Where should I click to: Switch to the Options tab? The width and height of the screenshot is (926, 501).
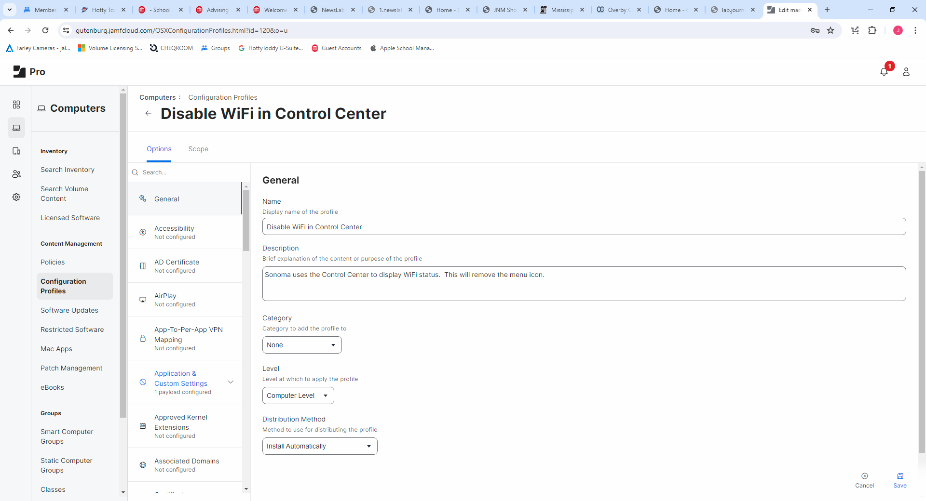click(x=159, y=149)
